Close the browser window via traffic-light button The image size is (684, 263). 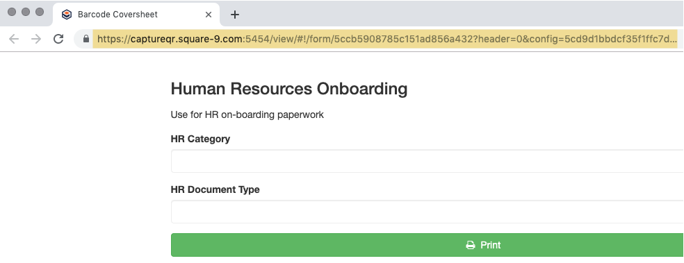12,12
